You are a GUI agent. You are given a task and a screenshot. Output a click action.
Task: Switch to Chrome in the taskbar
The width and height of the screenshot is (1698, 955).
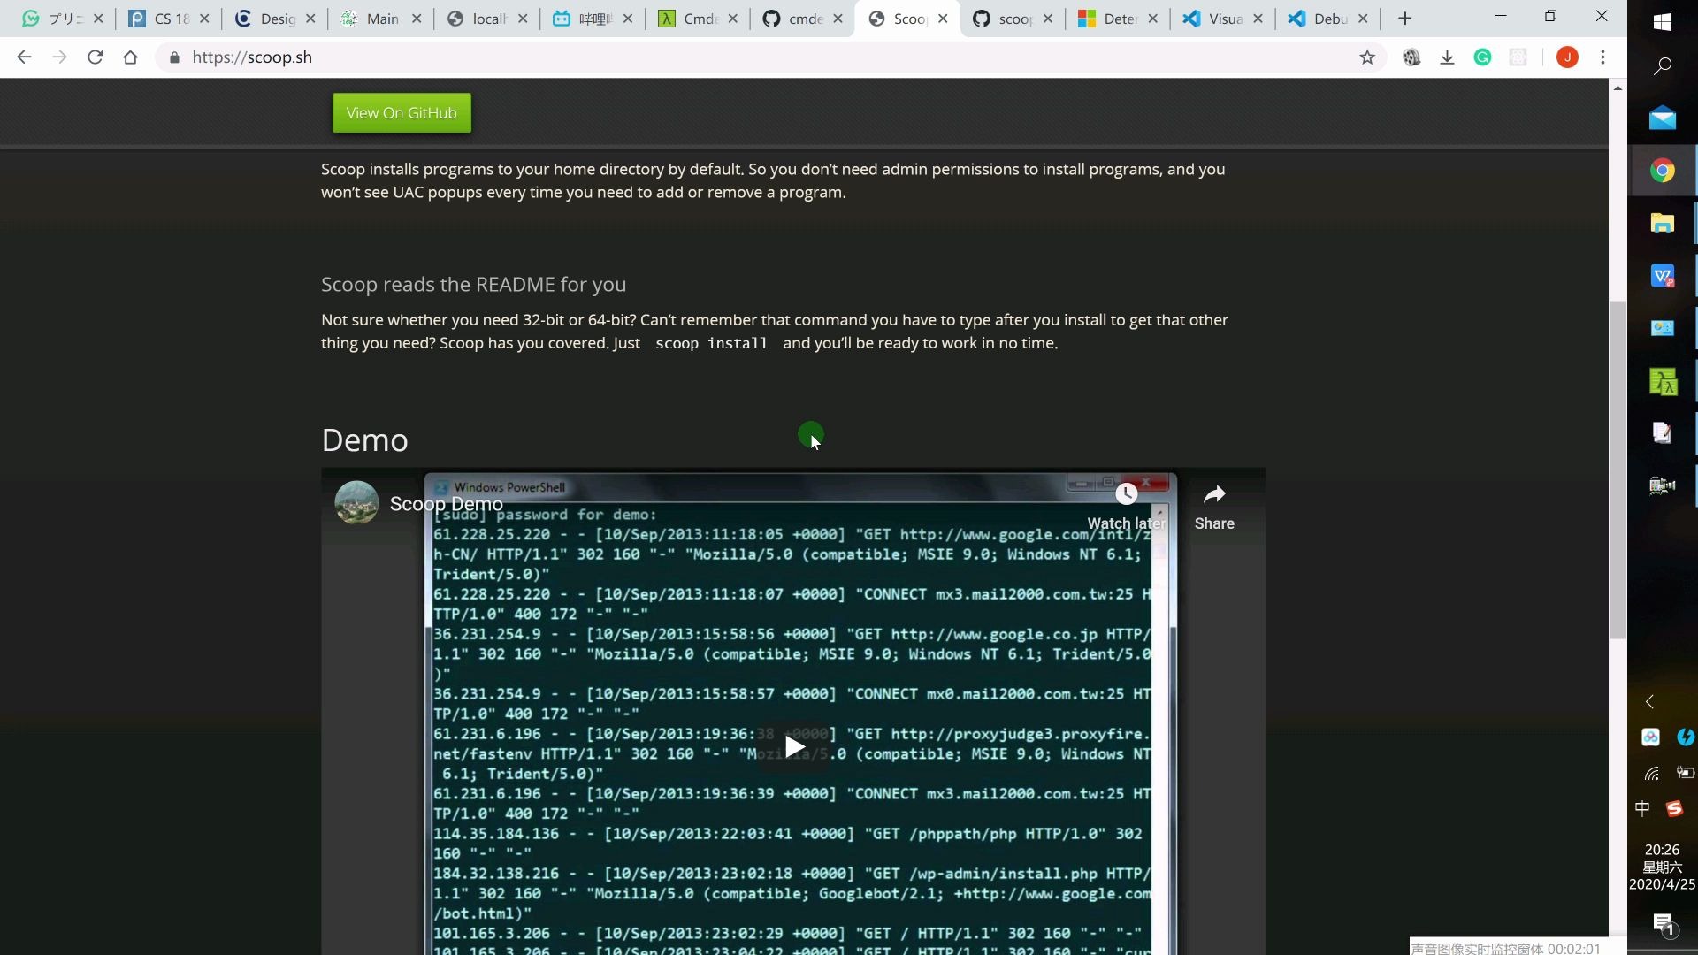(1663, 171)
